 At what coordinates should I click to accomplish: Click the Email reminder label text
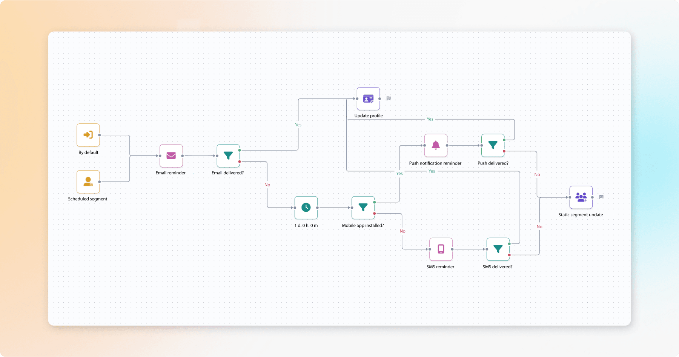(171, 173)
